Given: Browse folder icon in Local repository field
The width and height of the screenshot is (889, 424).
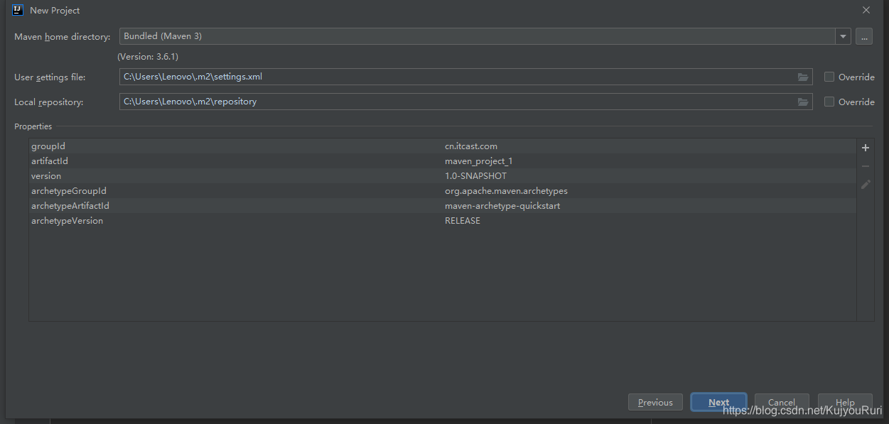Looking at the screenshot, I should 803,102.
